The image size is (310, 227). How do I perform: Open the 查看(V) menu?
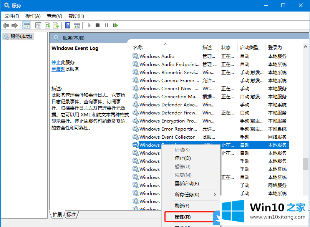pos(55,16)
